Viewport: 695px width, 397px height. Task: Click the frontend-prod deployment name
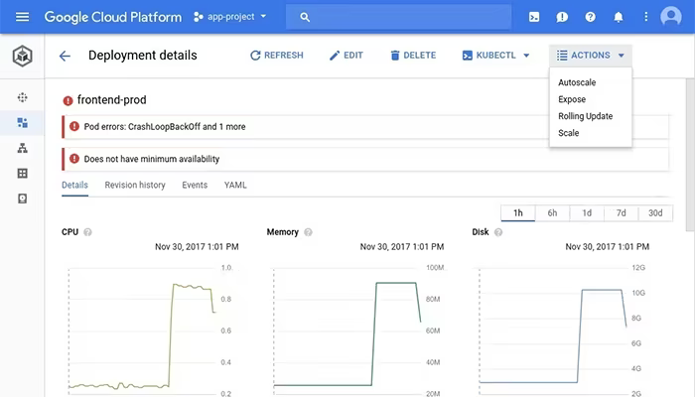coord(111,100)
